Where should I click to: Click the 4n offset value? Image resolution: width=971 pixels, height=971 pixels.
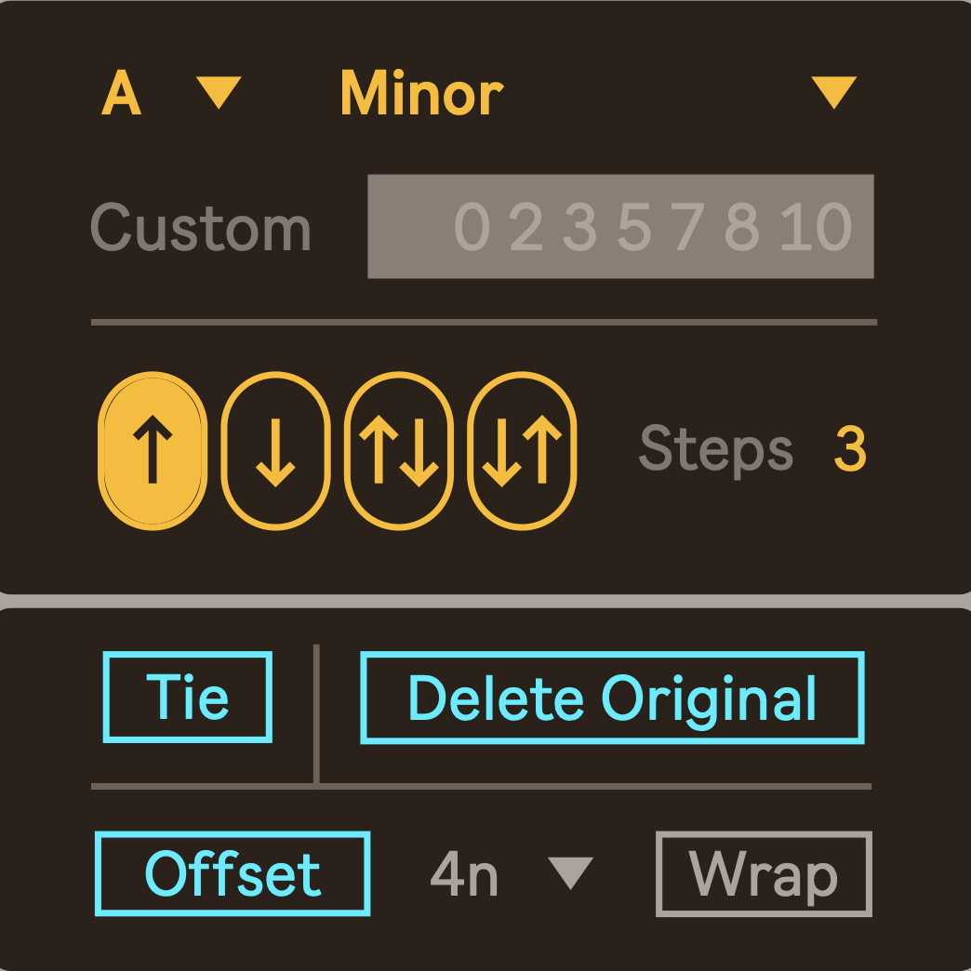pyautogui.click(x=464, y=875)
